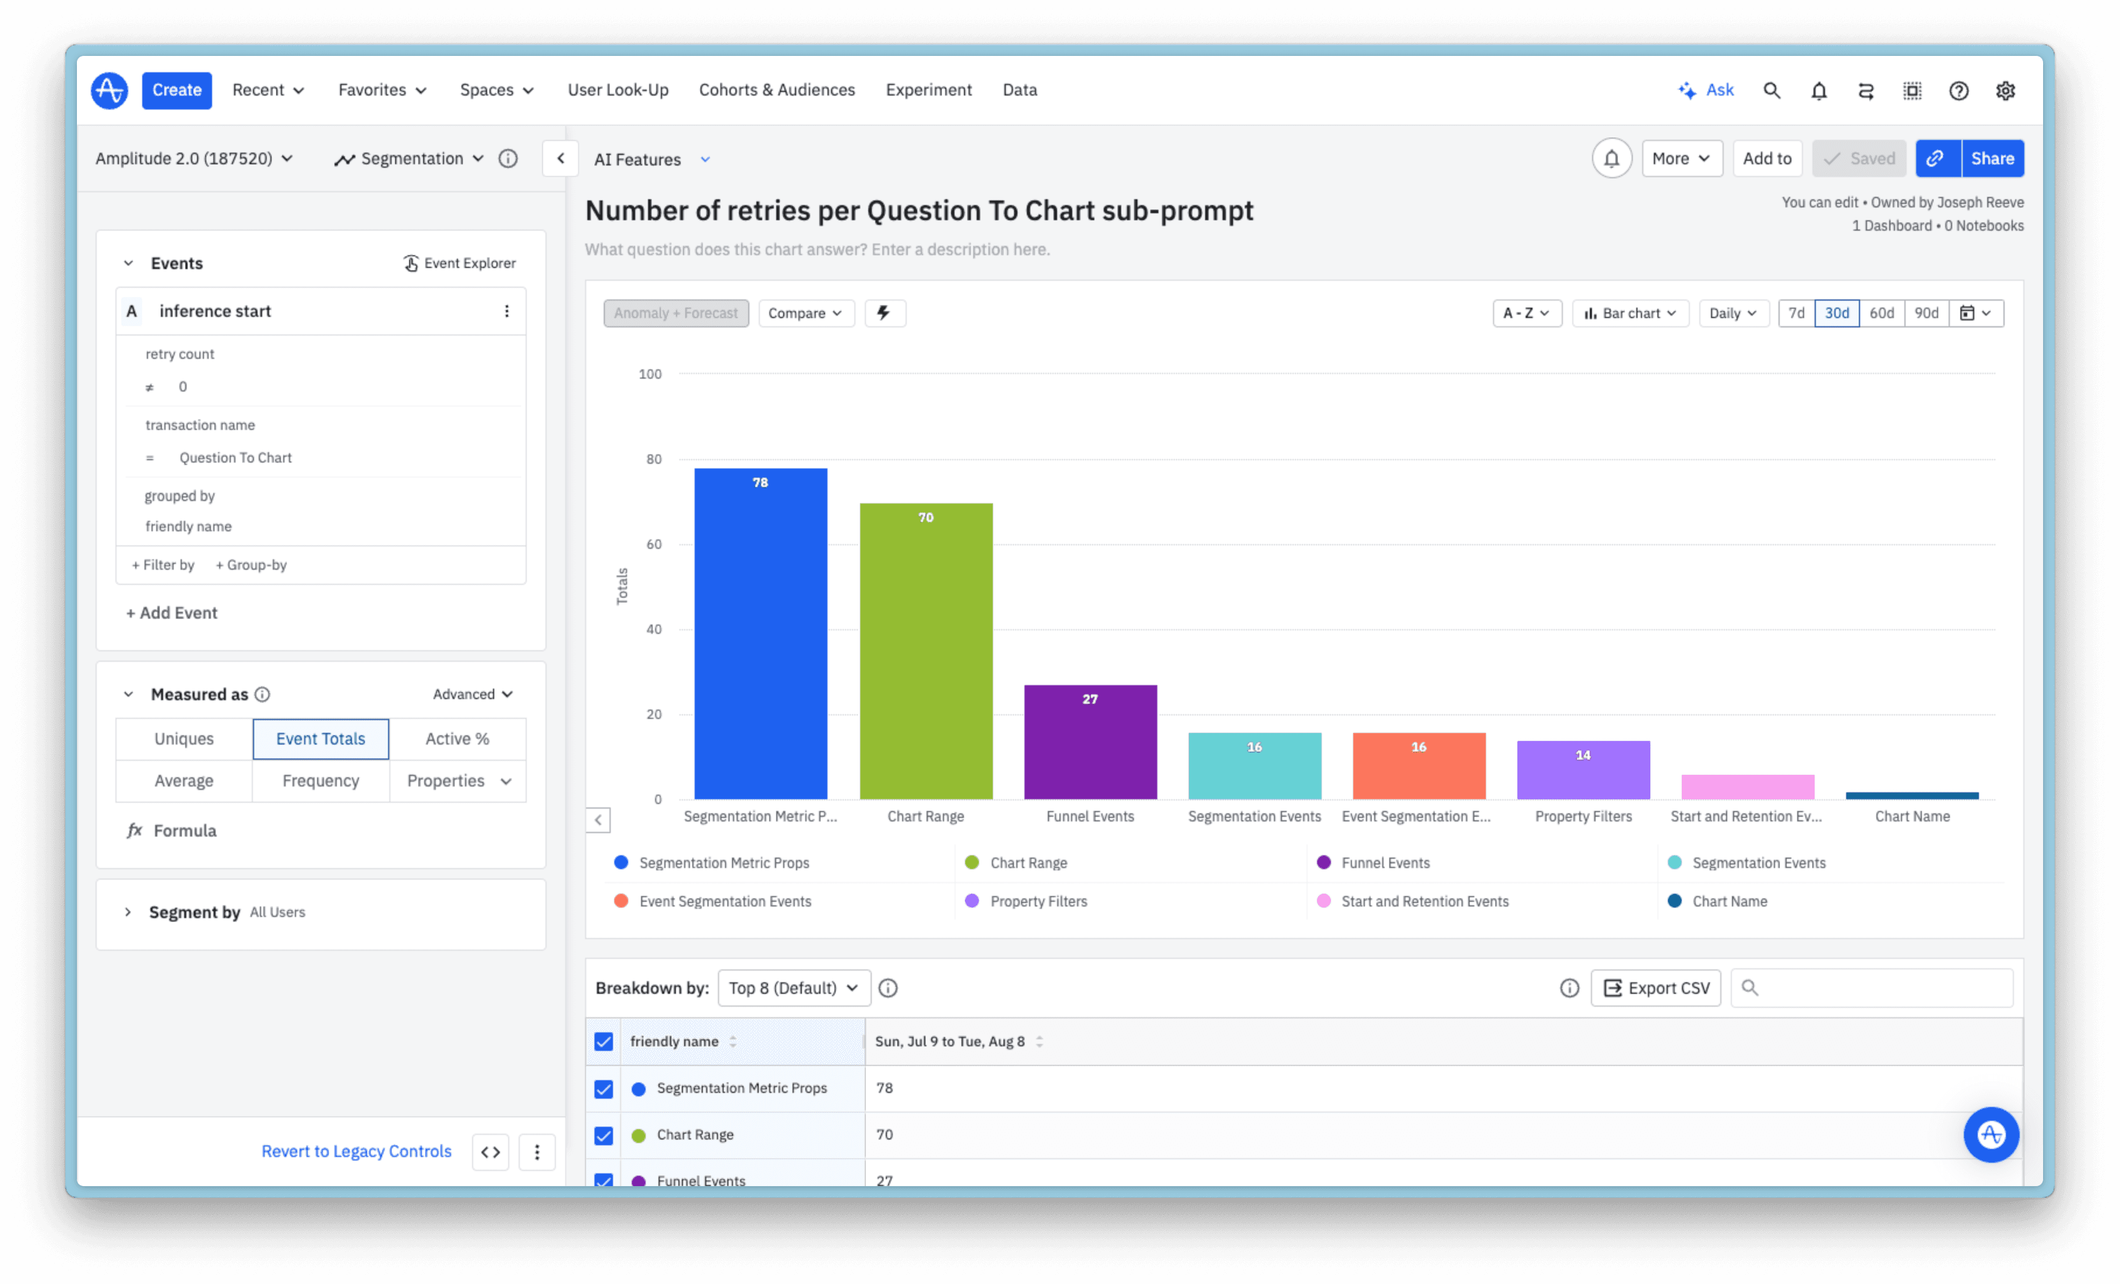Click the lightning bolt quick insights icon
The image size is (2120, 1284).
pos(885,313)
